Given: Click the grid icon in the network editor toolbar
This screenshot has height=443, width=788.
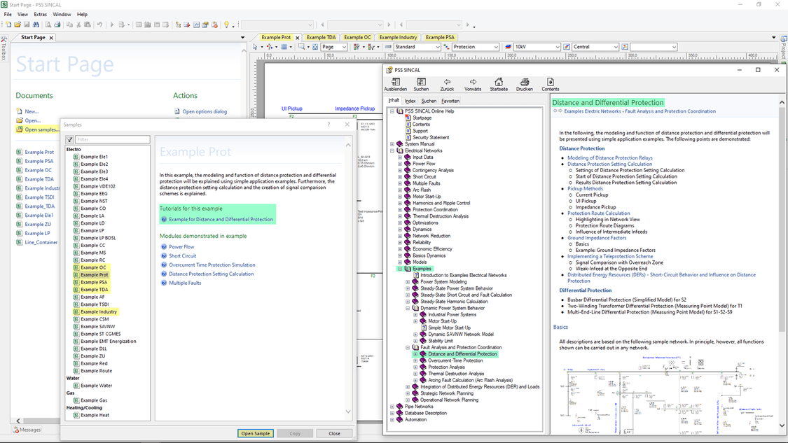Looking at the screenshot, I should [x=284, y=47].
